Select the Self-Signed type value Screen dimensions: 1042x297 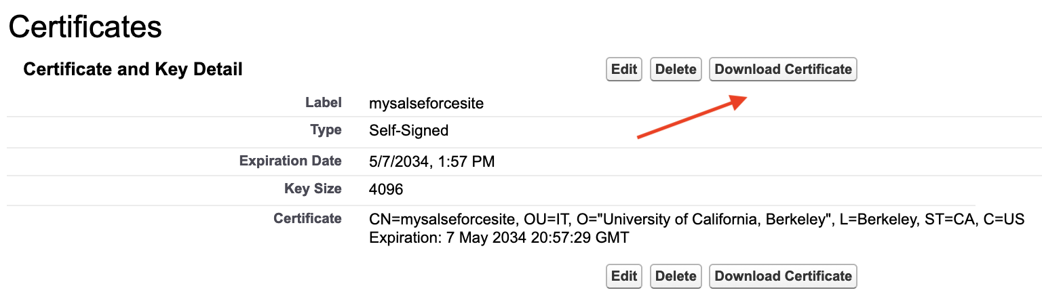(408, 130)
